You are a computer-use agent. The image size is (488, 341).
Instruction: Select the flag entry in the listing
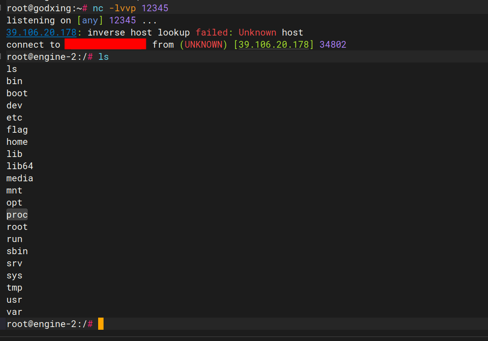coord(17,130)
